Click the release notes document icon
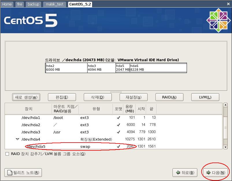 coord(10,173)
